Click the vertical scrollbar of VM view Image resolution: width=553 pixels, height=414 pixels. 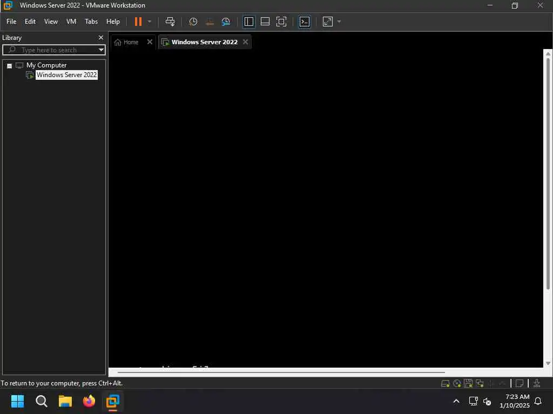tap(548, 174)
